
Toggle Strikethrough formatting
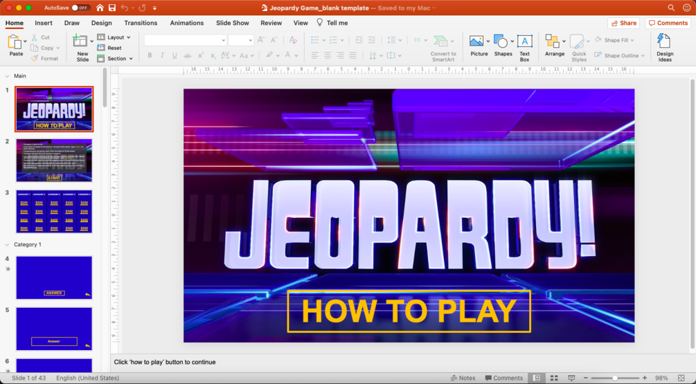[x=187, y=55]
